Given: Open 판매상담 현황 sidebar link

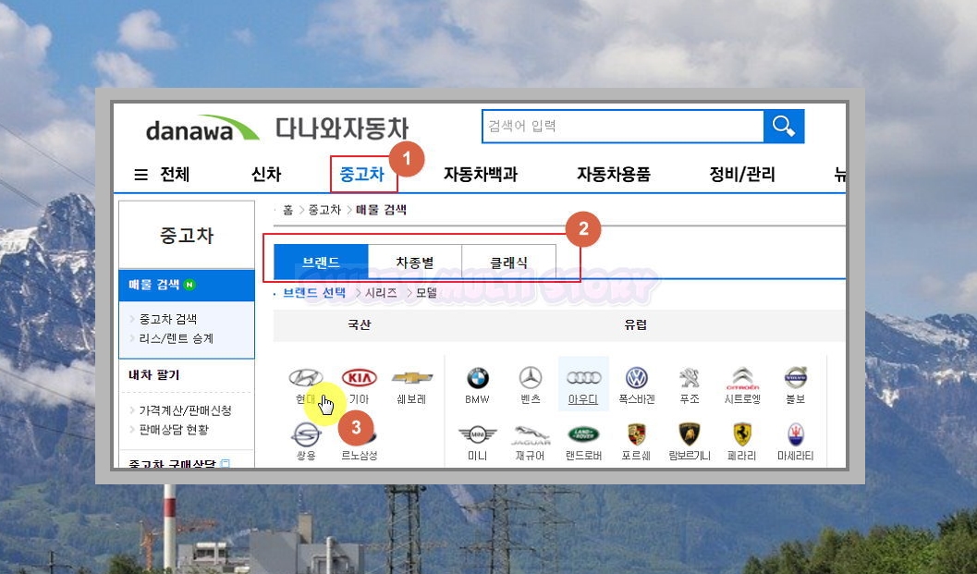Looking at the screenshot, I should (x=174, y=430).
